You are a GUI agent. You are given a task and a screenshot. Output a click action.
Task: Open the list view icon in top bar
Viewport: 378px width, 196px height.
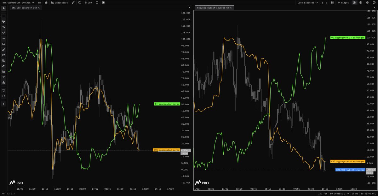[x=332, y=3]
